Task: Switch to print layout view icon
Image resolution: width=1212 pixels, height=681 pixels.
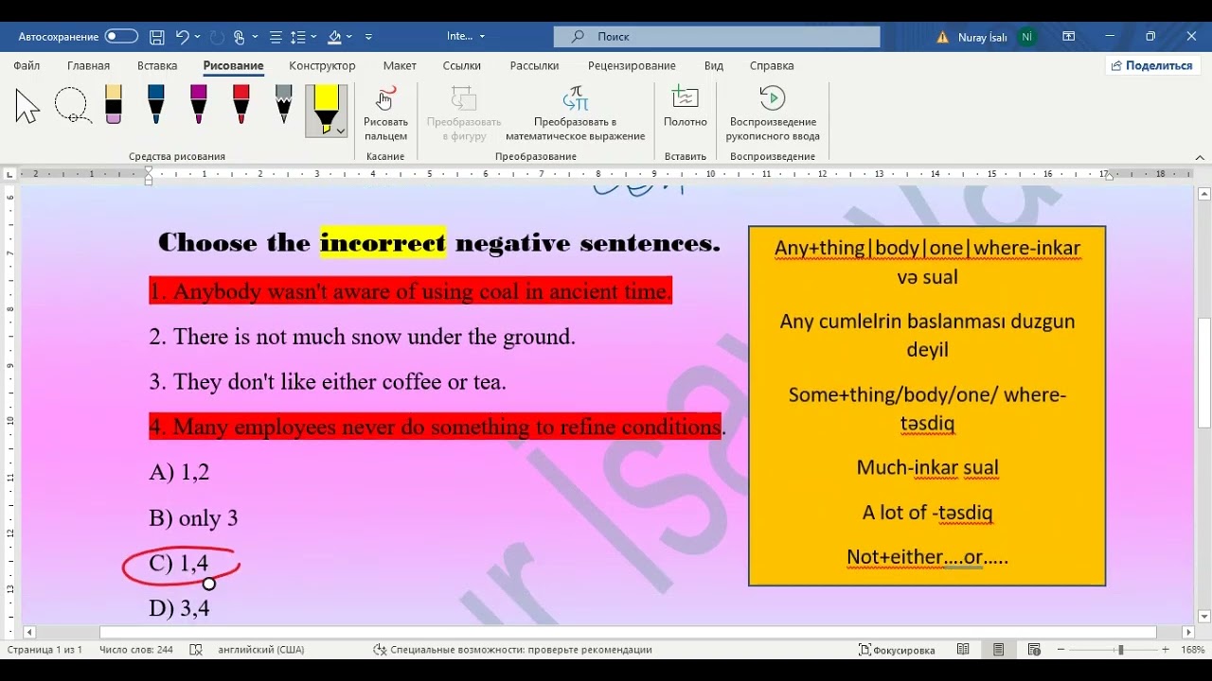Action: coord(998,650)
